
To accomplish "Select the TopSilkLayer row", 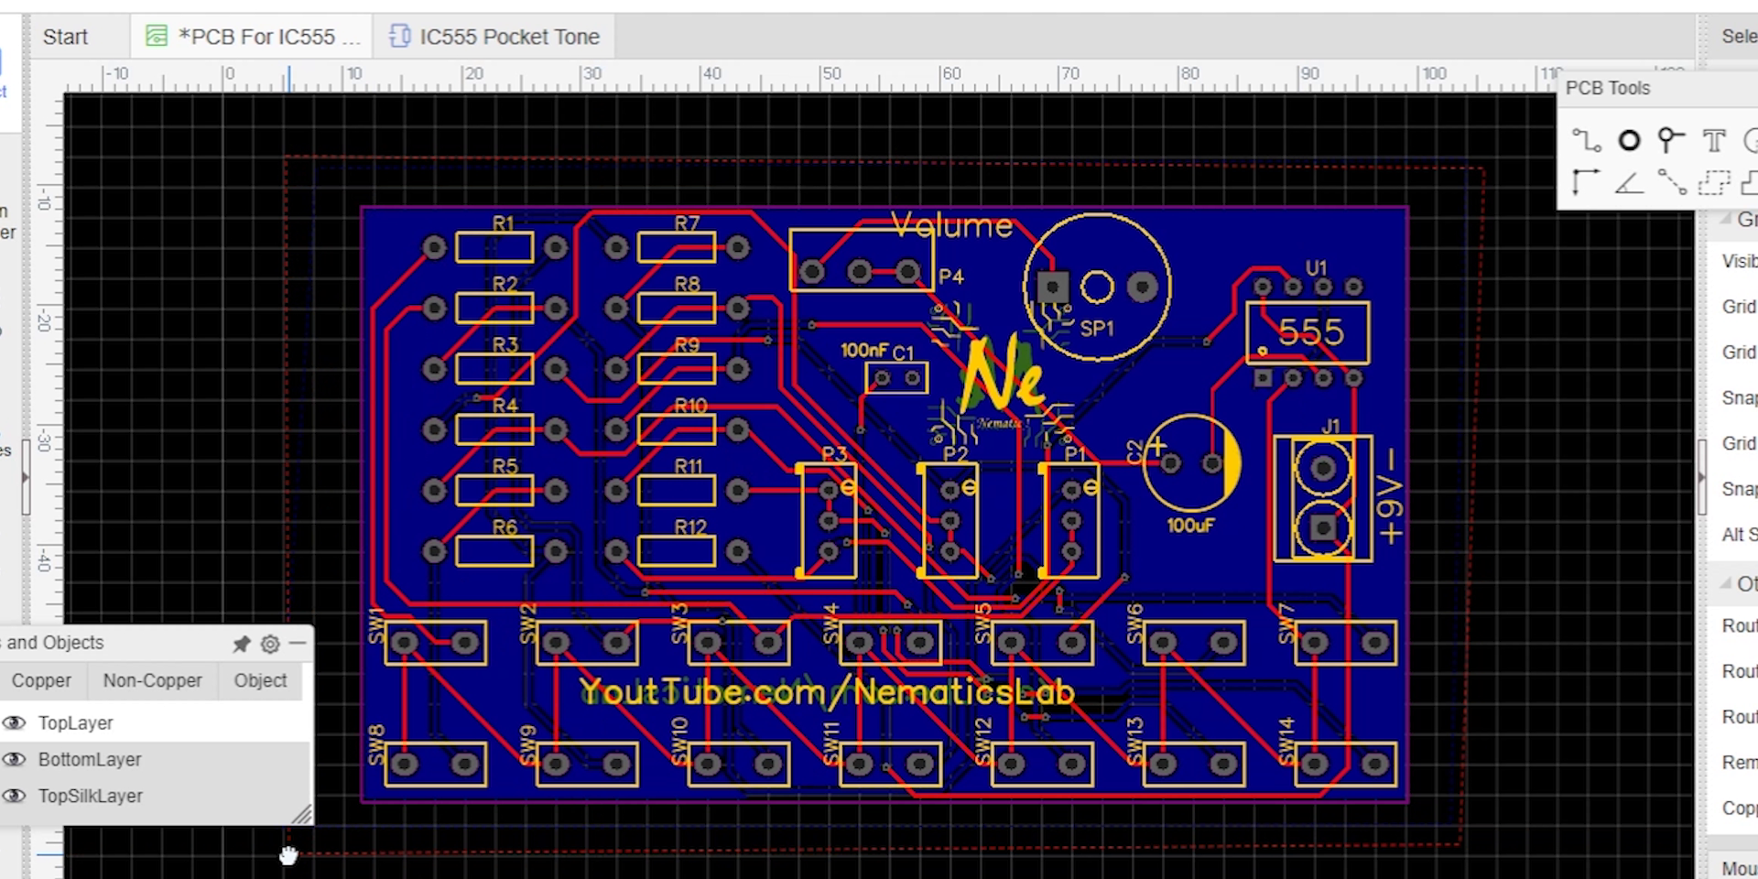I will [x=156, y=797].
